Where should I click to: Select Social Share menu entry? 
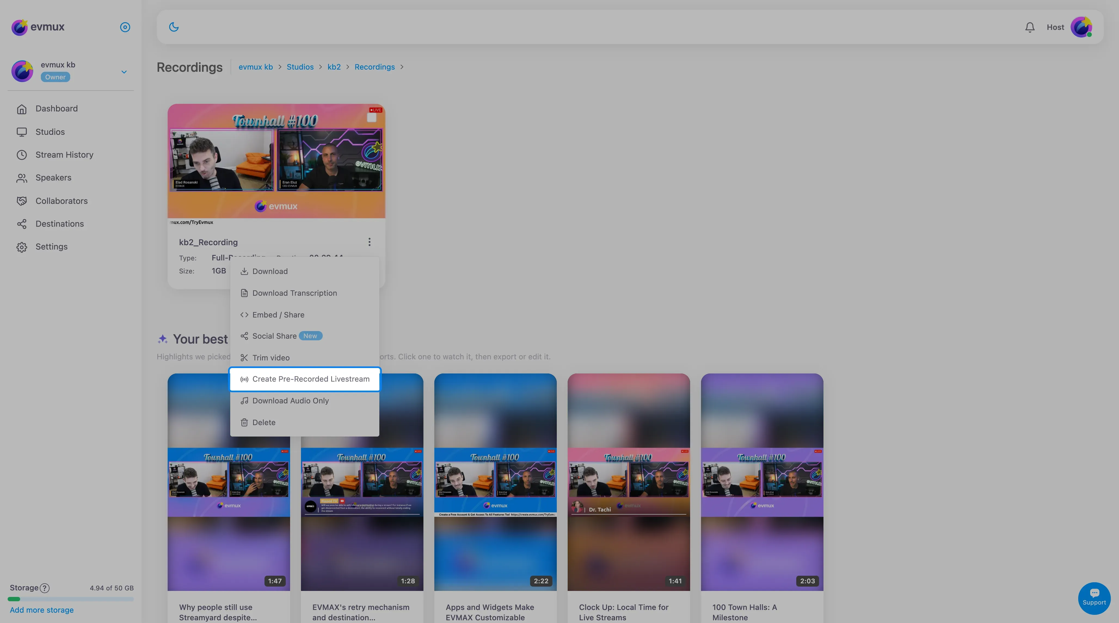click(x=305, y=336)
